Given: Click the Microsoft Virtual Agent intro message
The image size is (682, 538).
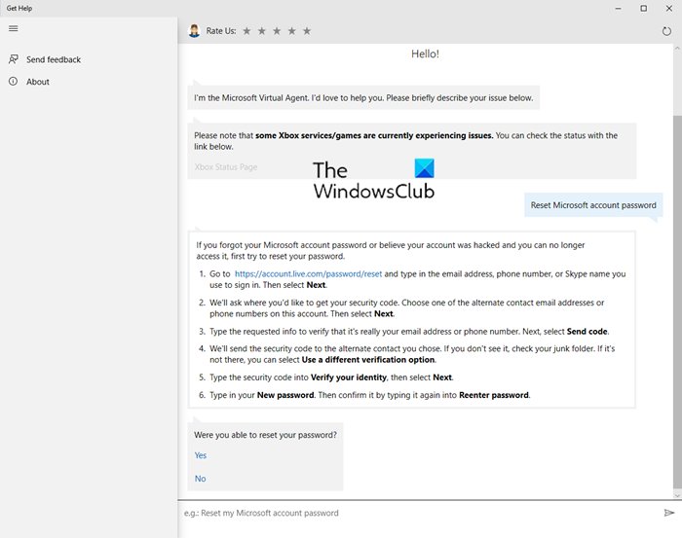Looking at the screenshot, I should [x=363, y=97].
